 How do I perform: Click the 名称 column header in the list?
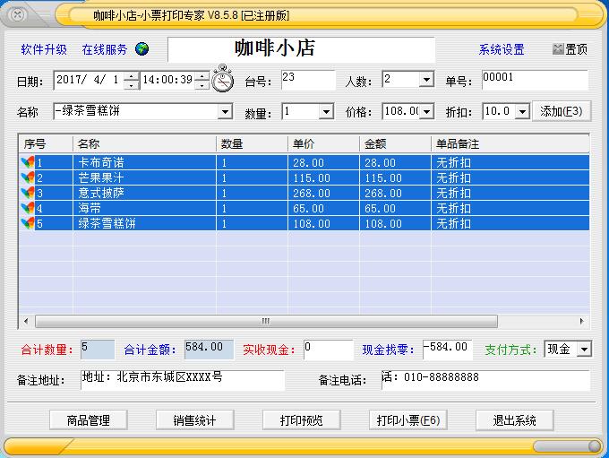pyautogui.click(x=143, y=143)
